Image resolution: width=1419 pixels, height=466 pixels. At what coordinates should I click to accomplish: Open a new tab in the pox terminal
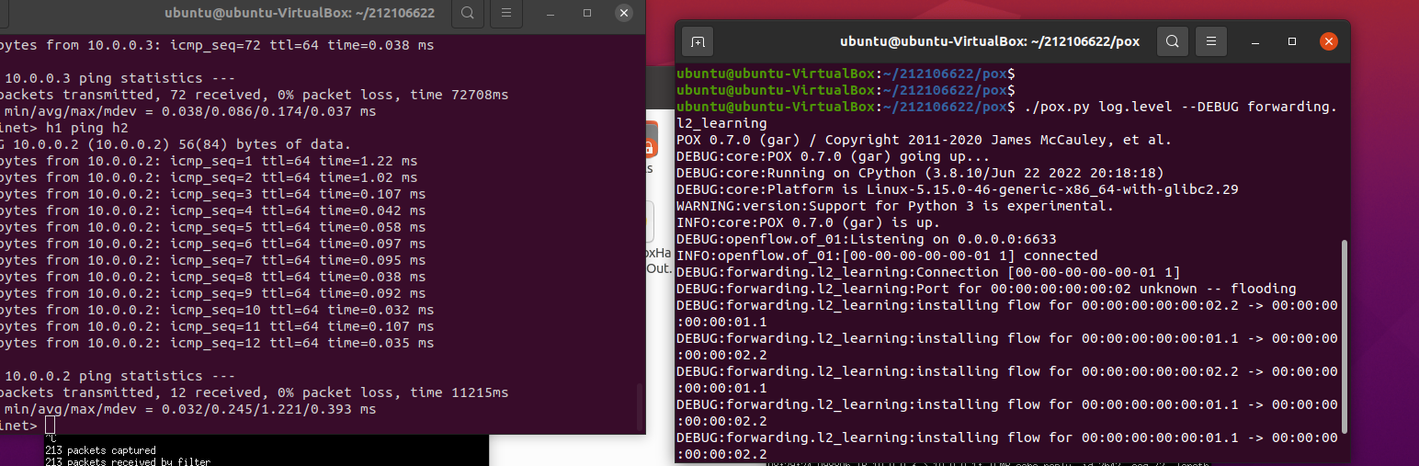coord(698,41)
